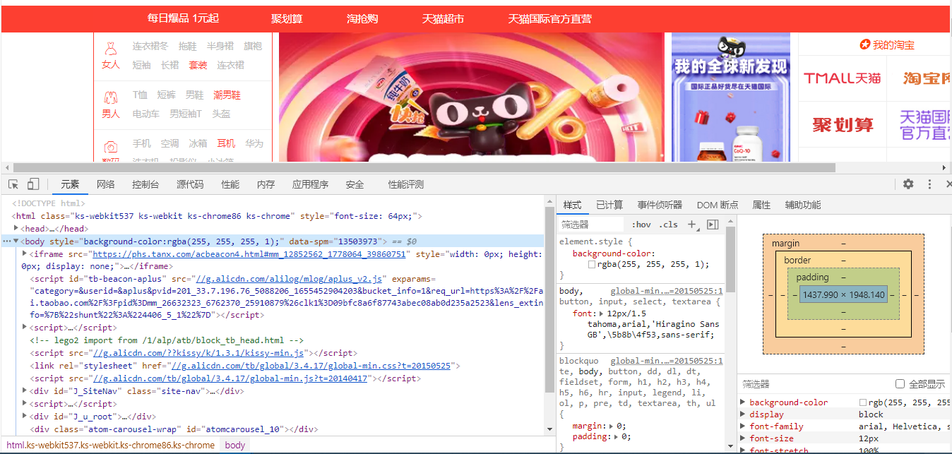Click the styles 筛选器 filter field
This screenshot has height=454, width=952.
tap(592, 225)
